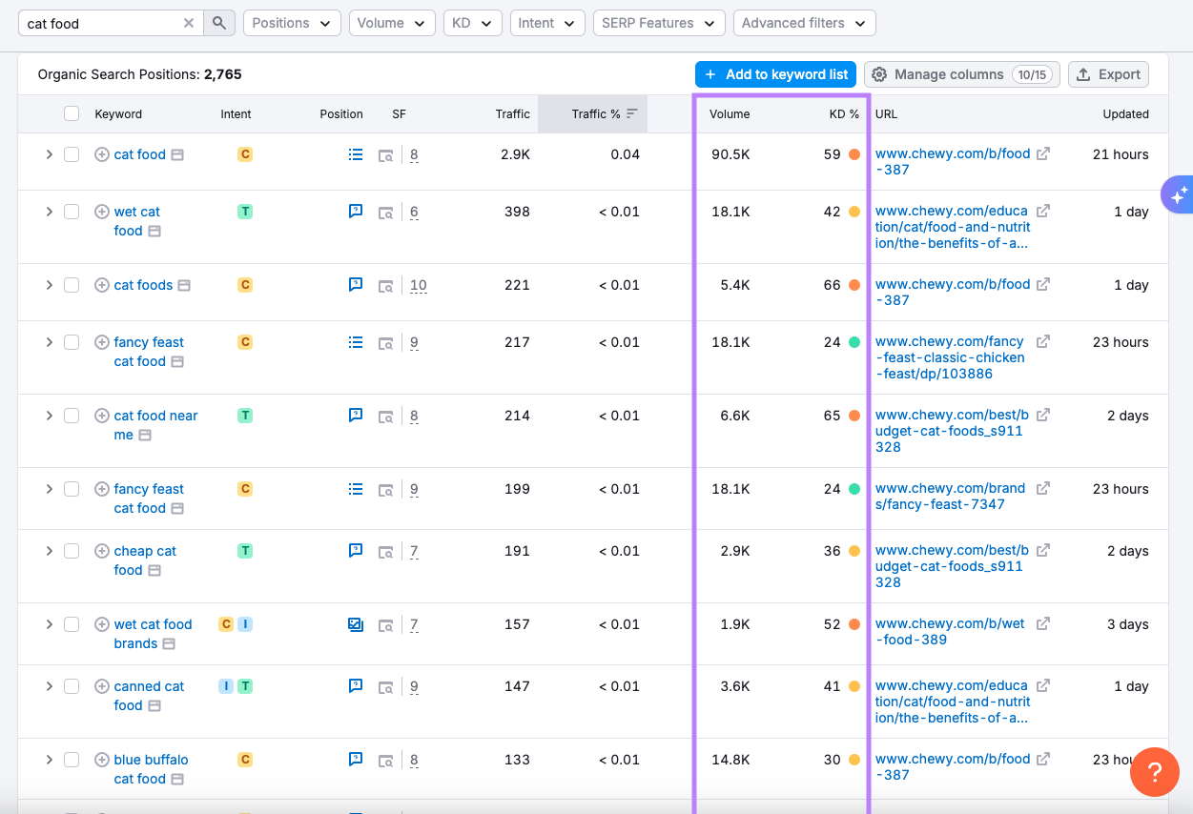Open the SERP snapshot icon on the "wet cat food" row
Viewport: 1193px width, 814px height.
386,212
